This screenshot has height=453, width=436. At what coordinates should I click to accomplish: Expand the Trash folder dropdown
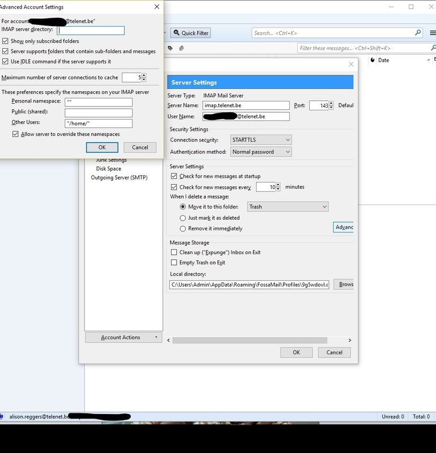tap(288, 207)
